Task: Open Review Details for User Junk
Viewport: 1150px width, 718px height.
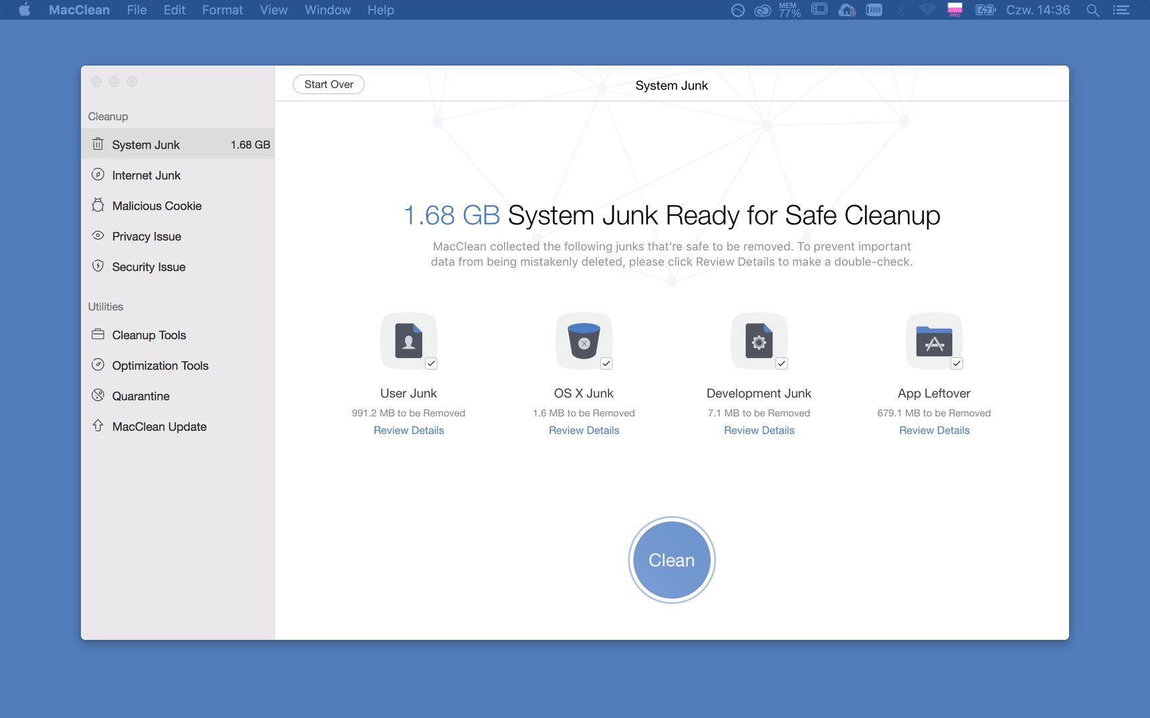Action: pyautogui.click(x=409, y=430)
